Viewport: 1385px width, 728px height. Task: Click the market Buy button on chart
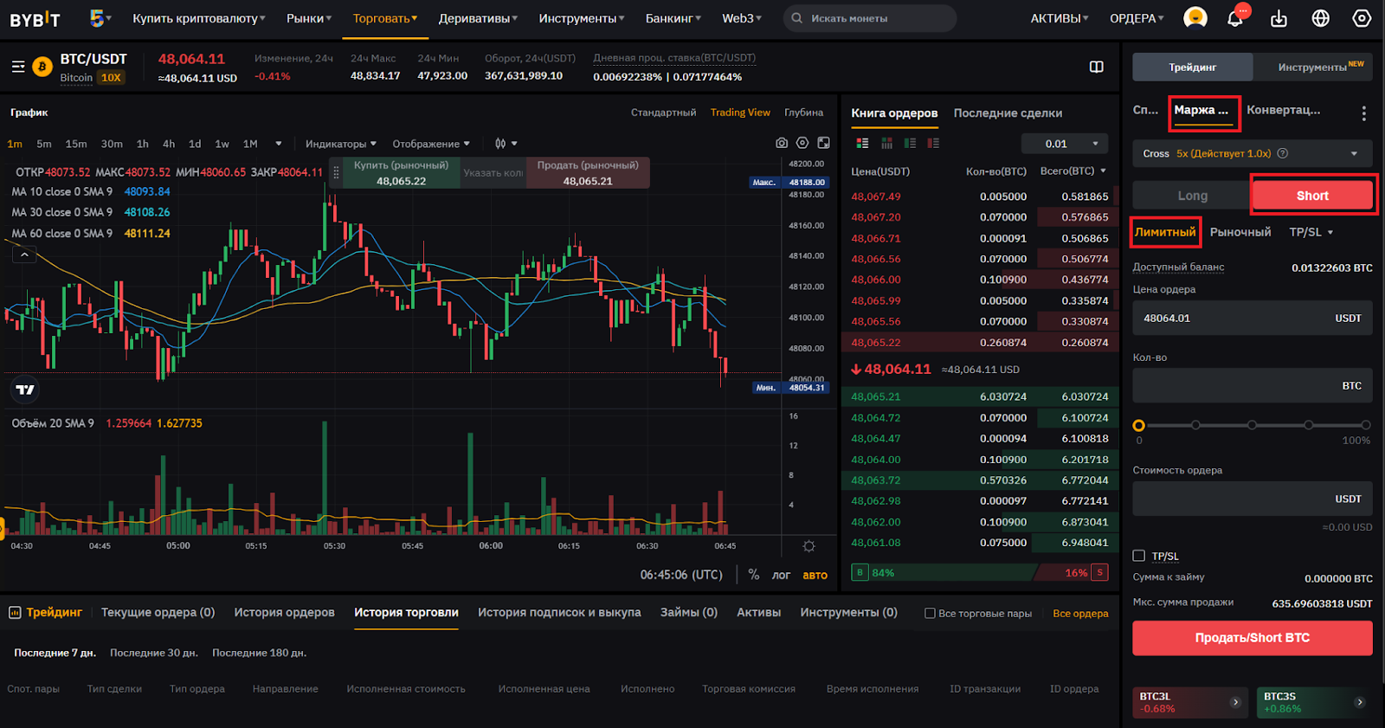pos(401,173)
